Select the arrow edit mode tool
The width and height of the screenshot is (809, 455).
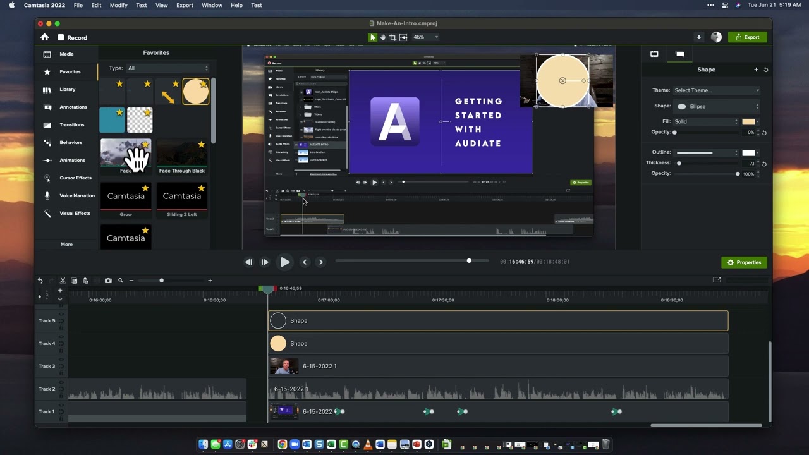(x=373, y=37)
